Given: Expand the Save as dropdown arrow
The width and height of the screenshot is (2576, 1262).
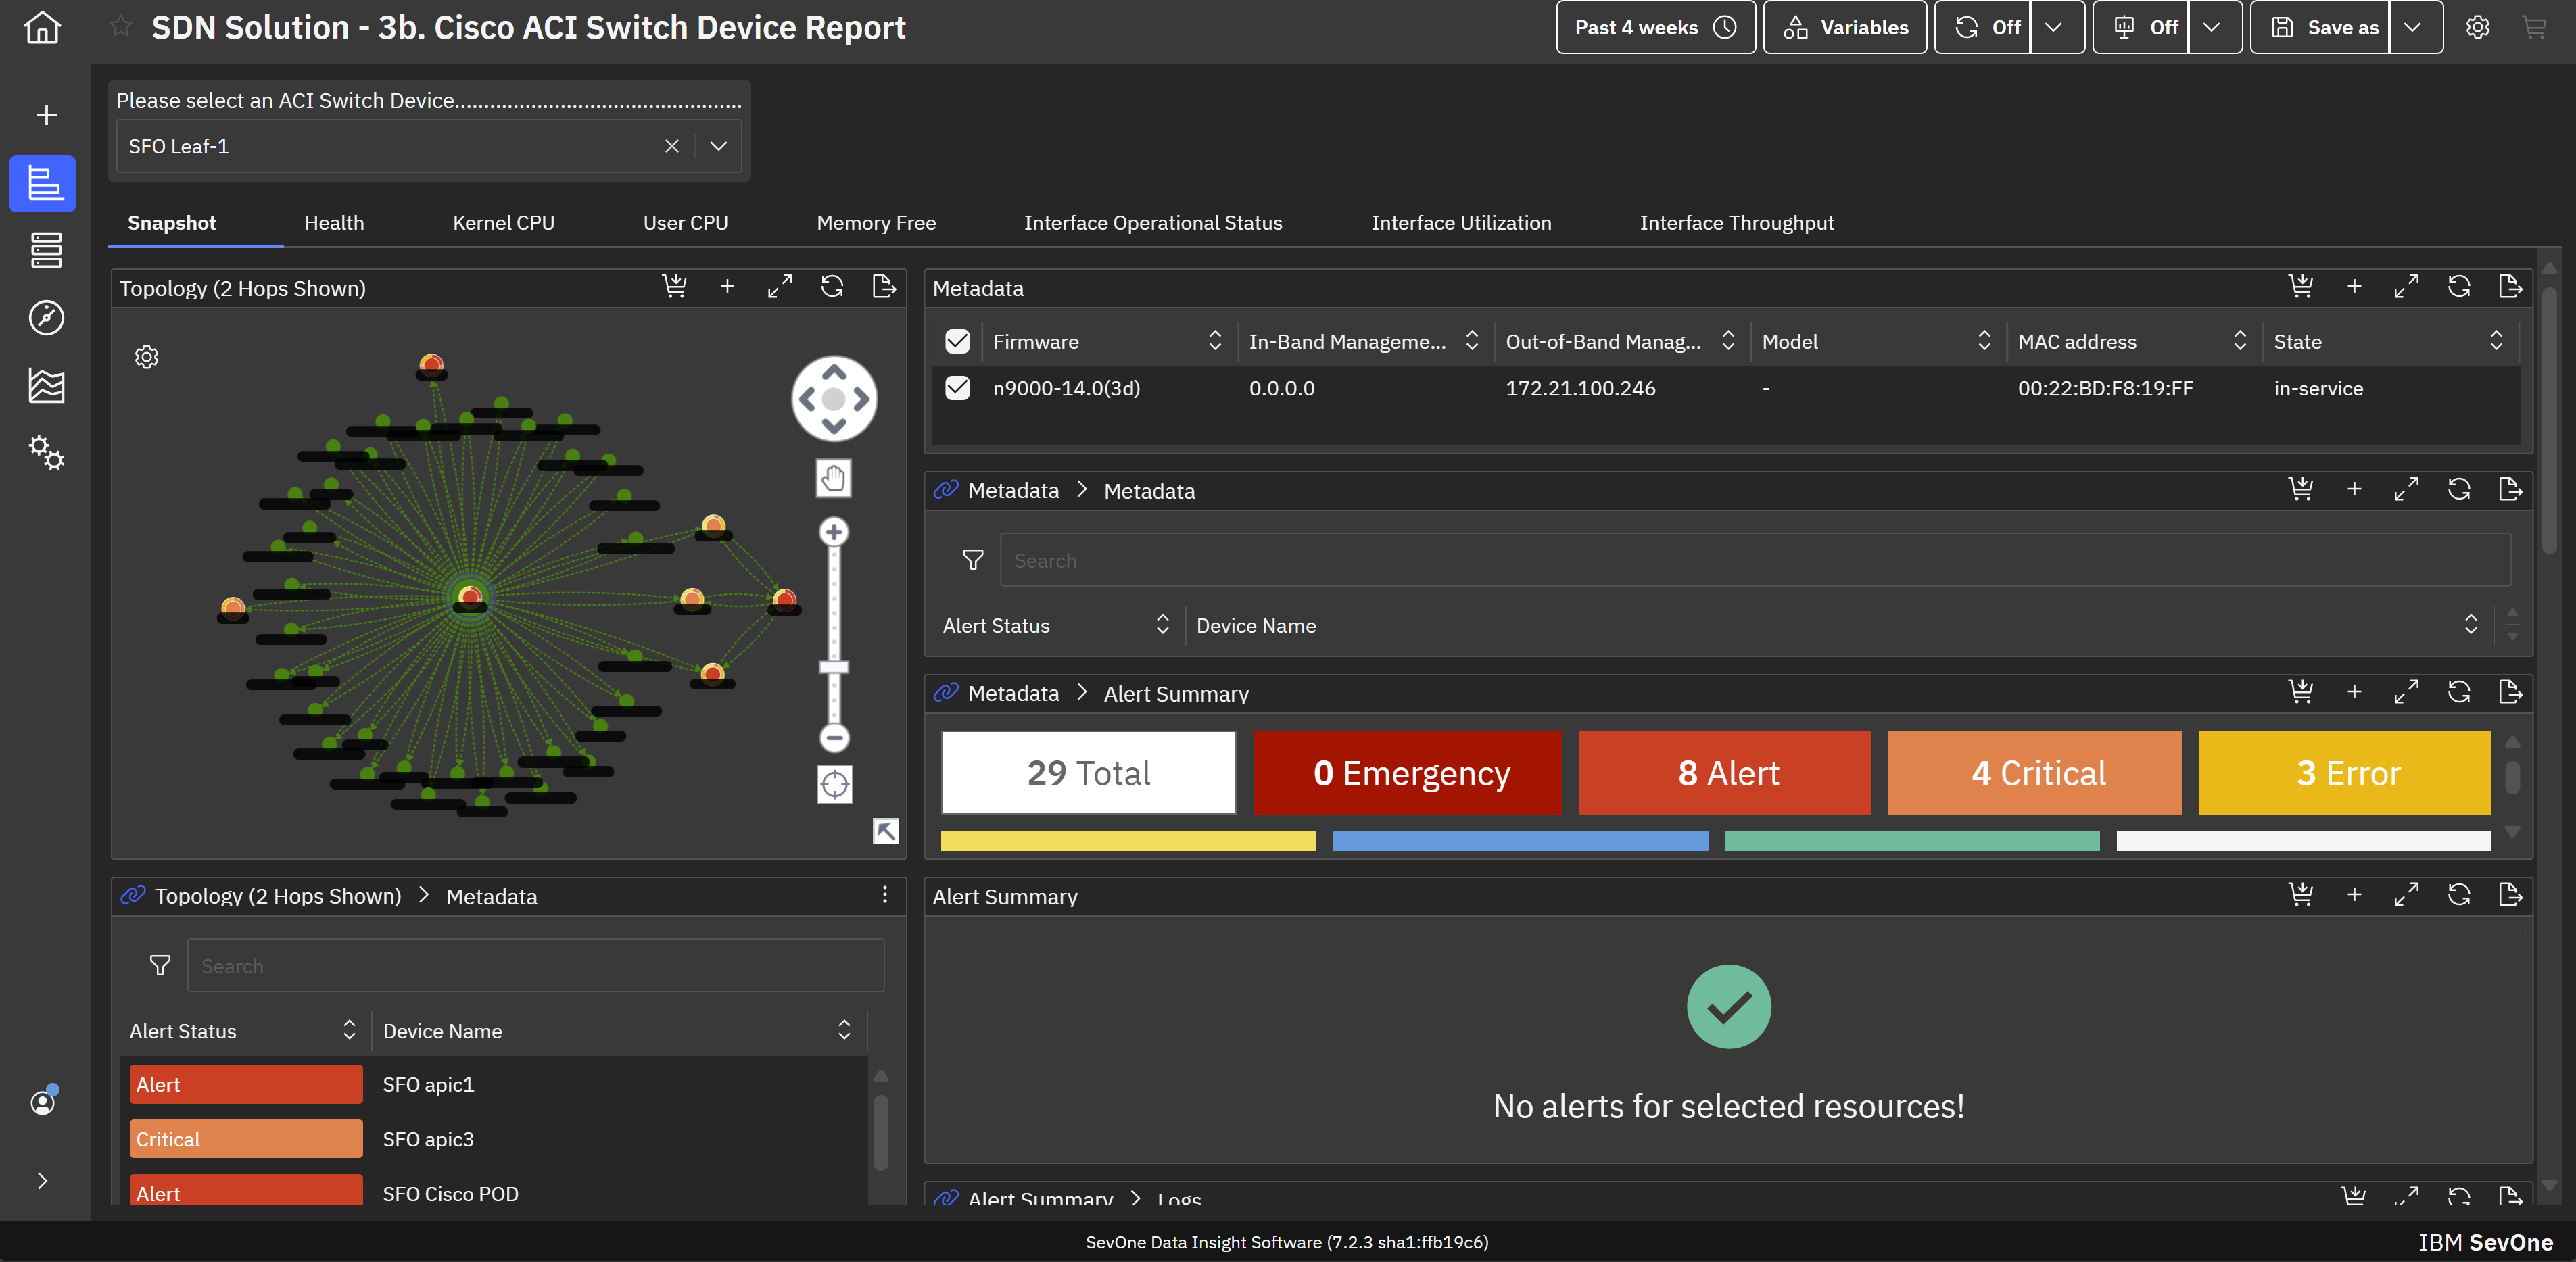Looking at the screenshot, I should point(2413,27).
